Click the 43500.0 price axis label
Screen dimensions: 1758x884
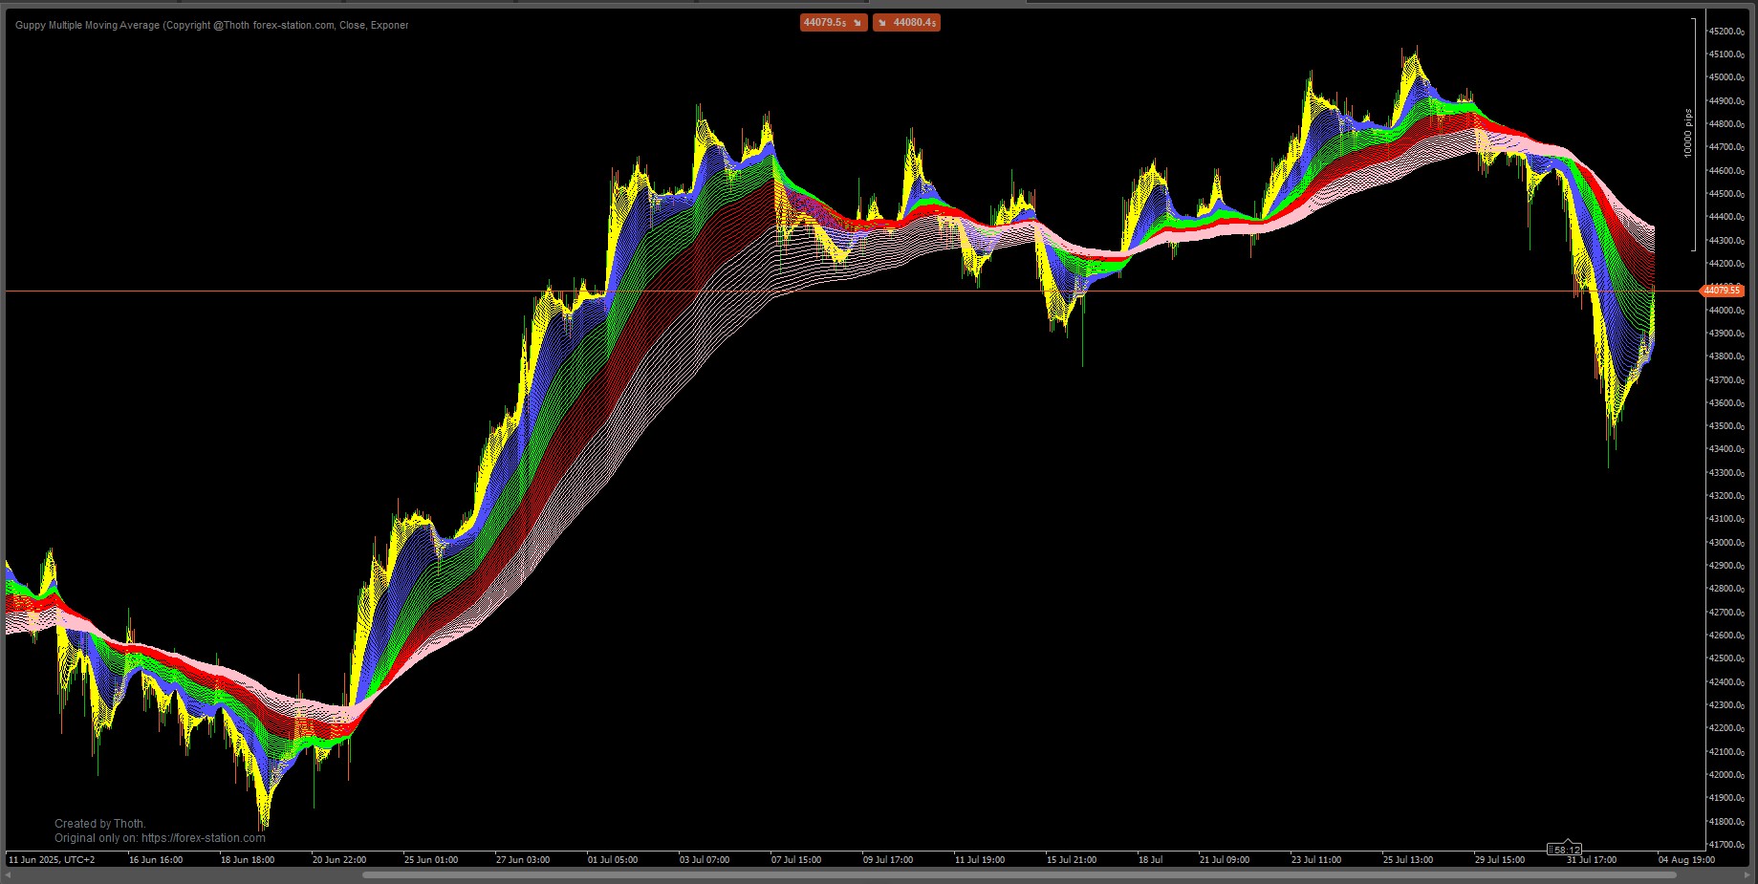[x=1726, y=426]
